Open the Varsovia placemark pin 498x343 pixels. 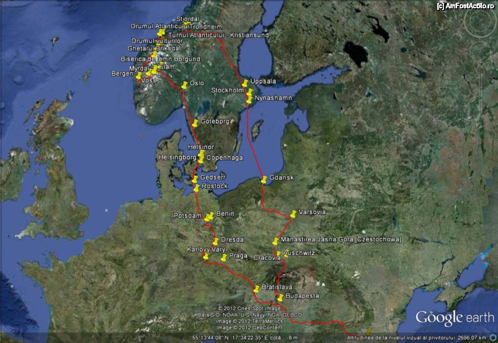[x=293, y=214]
